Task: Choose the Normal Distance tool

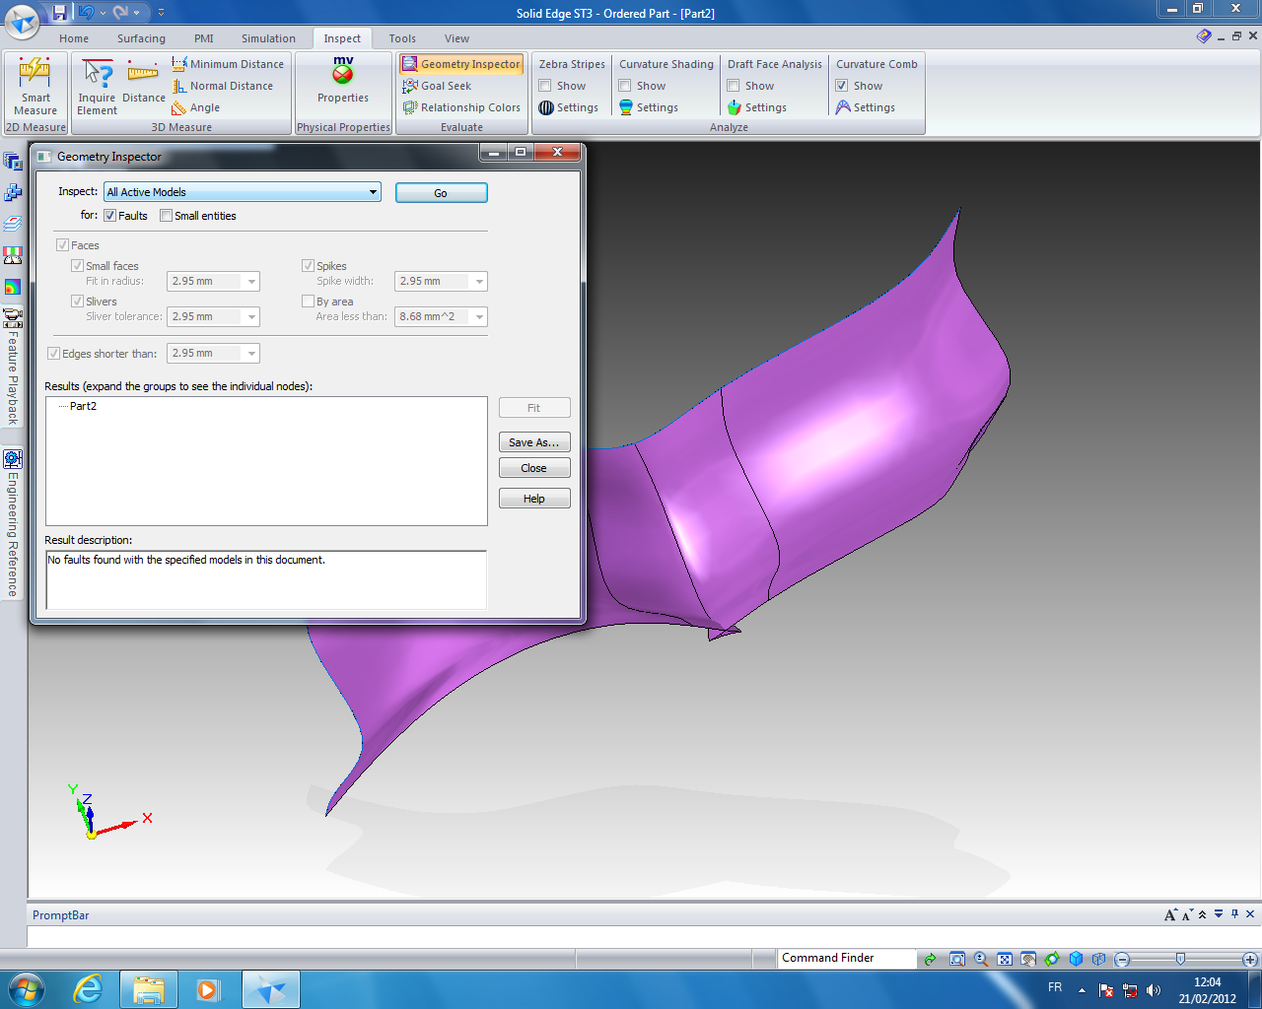Action: click(223, 86)
